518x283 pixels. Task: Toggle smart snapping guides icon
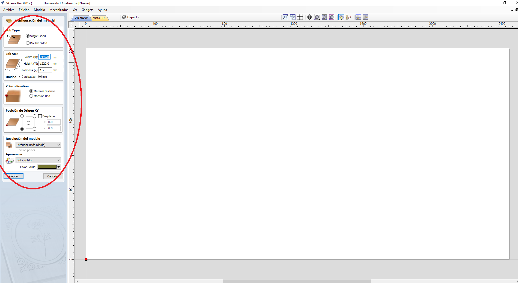pos(293,17)
